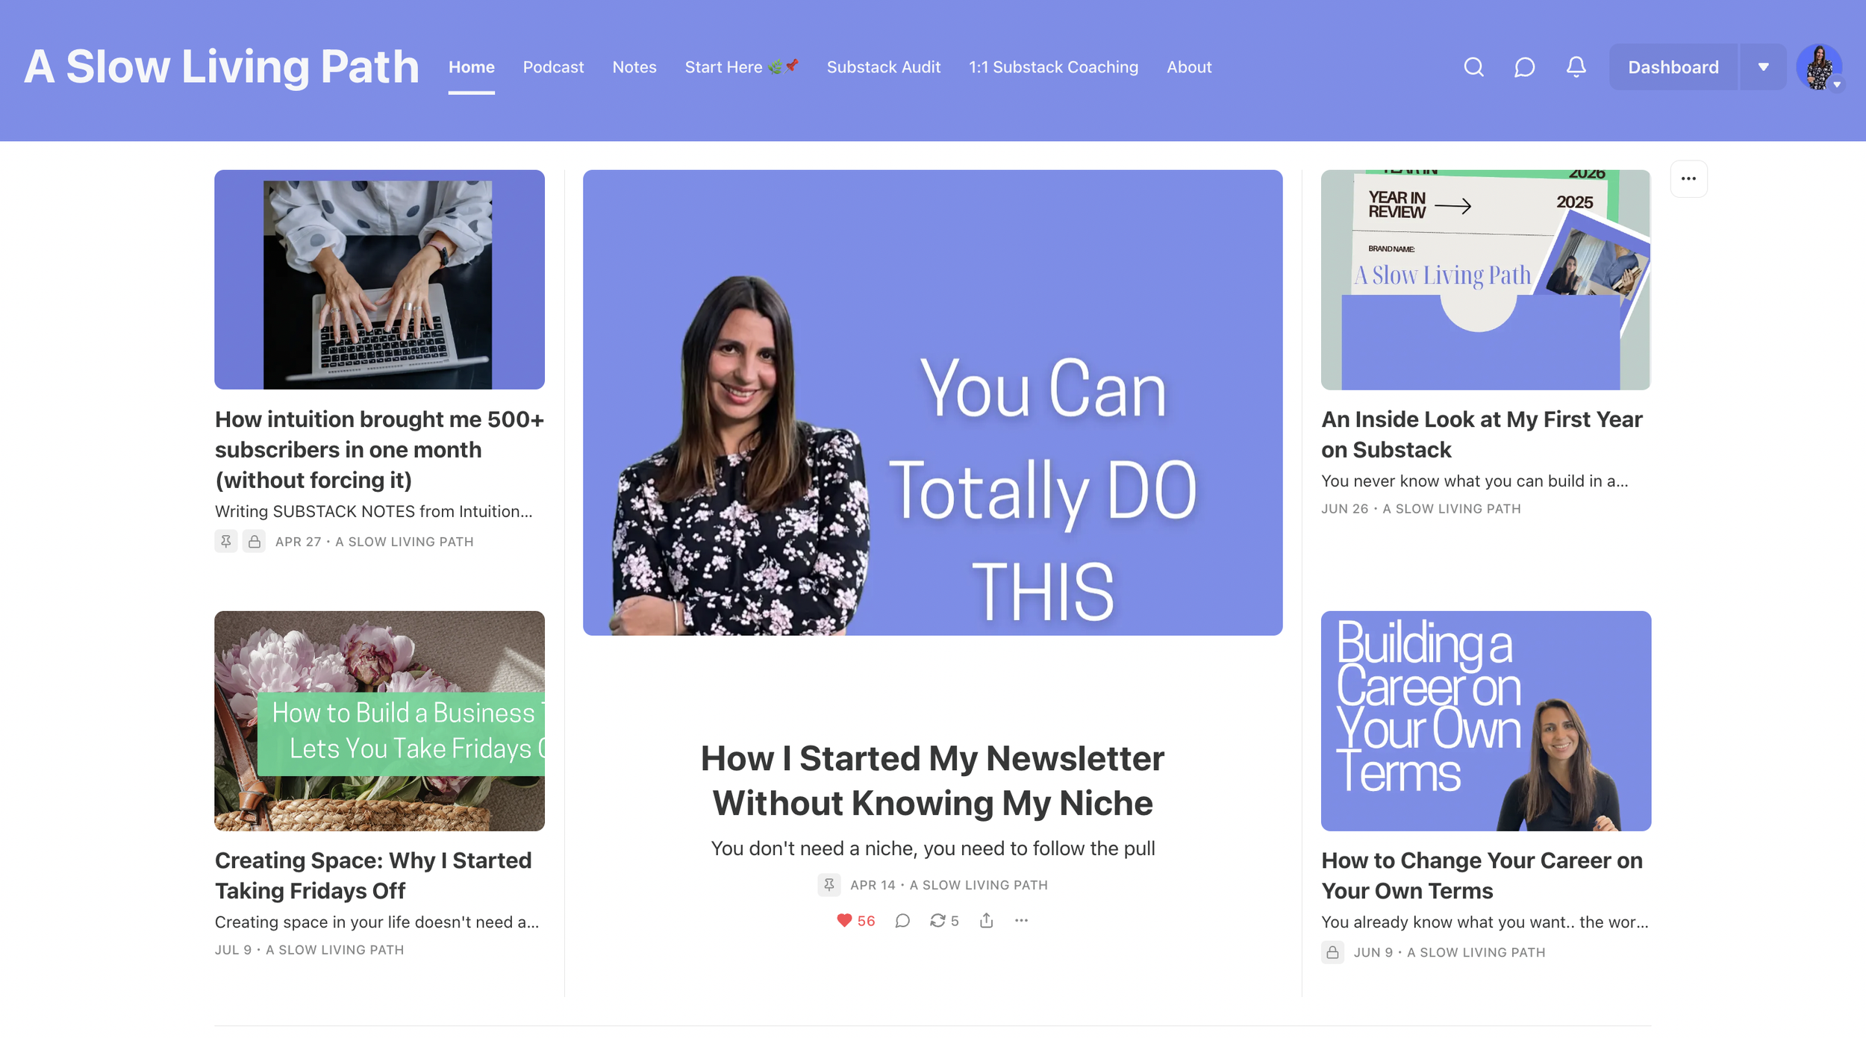This screenshot has width=1866, height=1038.
Task: Click the lock icon on the APR 27 post
Action: [x=255, y=541]
